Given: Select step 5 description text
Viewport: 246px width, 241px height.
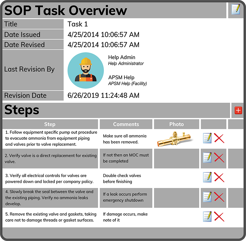Looking at the screenshot, I should 51,217.
